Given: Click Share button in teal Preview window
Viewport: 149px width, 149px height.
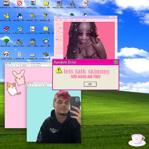Looking at the screenshot, I should (42, 85).
